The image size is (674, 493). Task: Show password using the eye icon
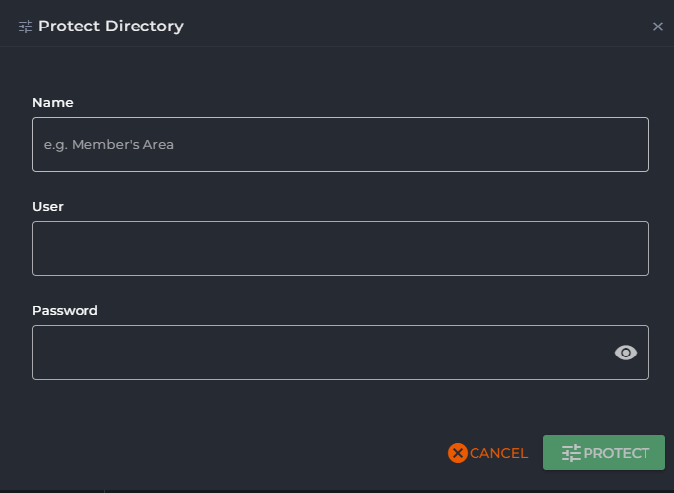pyautogui.click(x=626, y=353)
